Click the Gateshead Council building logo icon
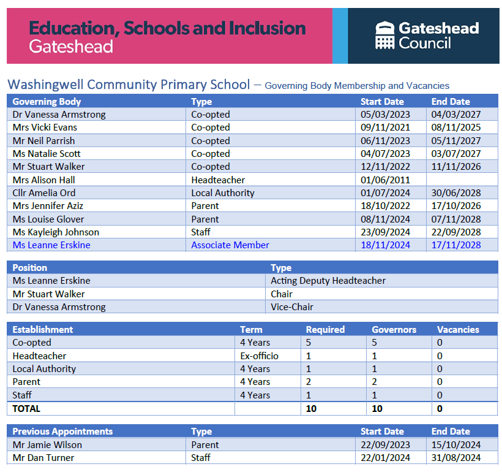The height and width of the screenshot is (472, 502). tap(384, 36)
